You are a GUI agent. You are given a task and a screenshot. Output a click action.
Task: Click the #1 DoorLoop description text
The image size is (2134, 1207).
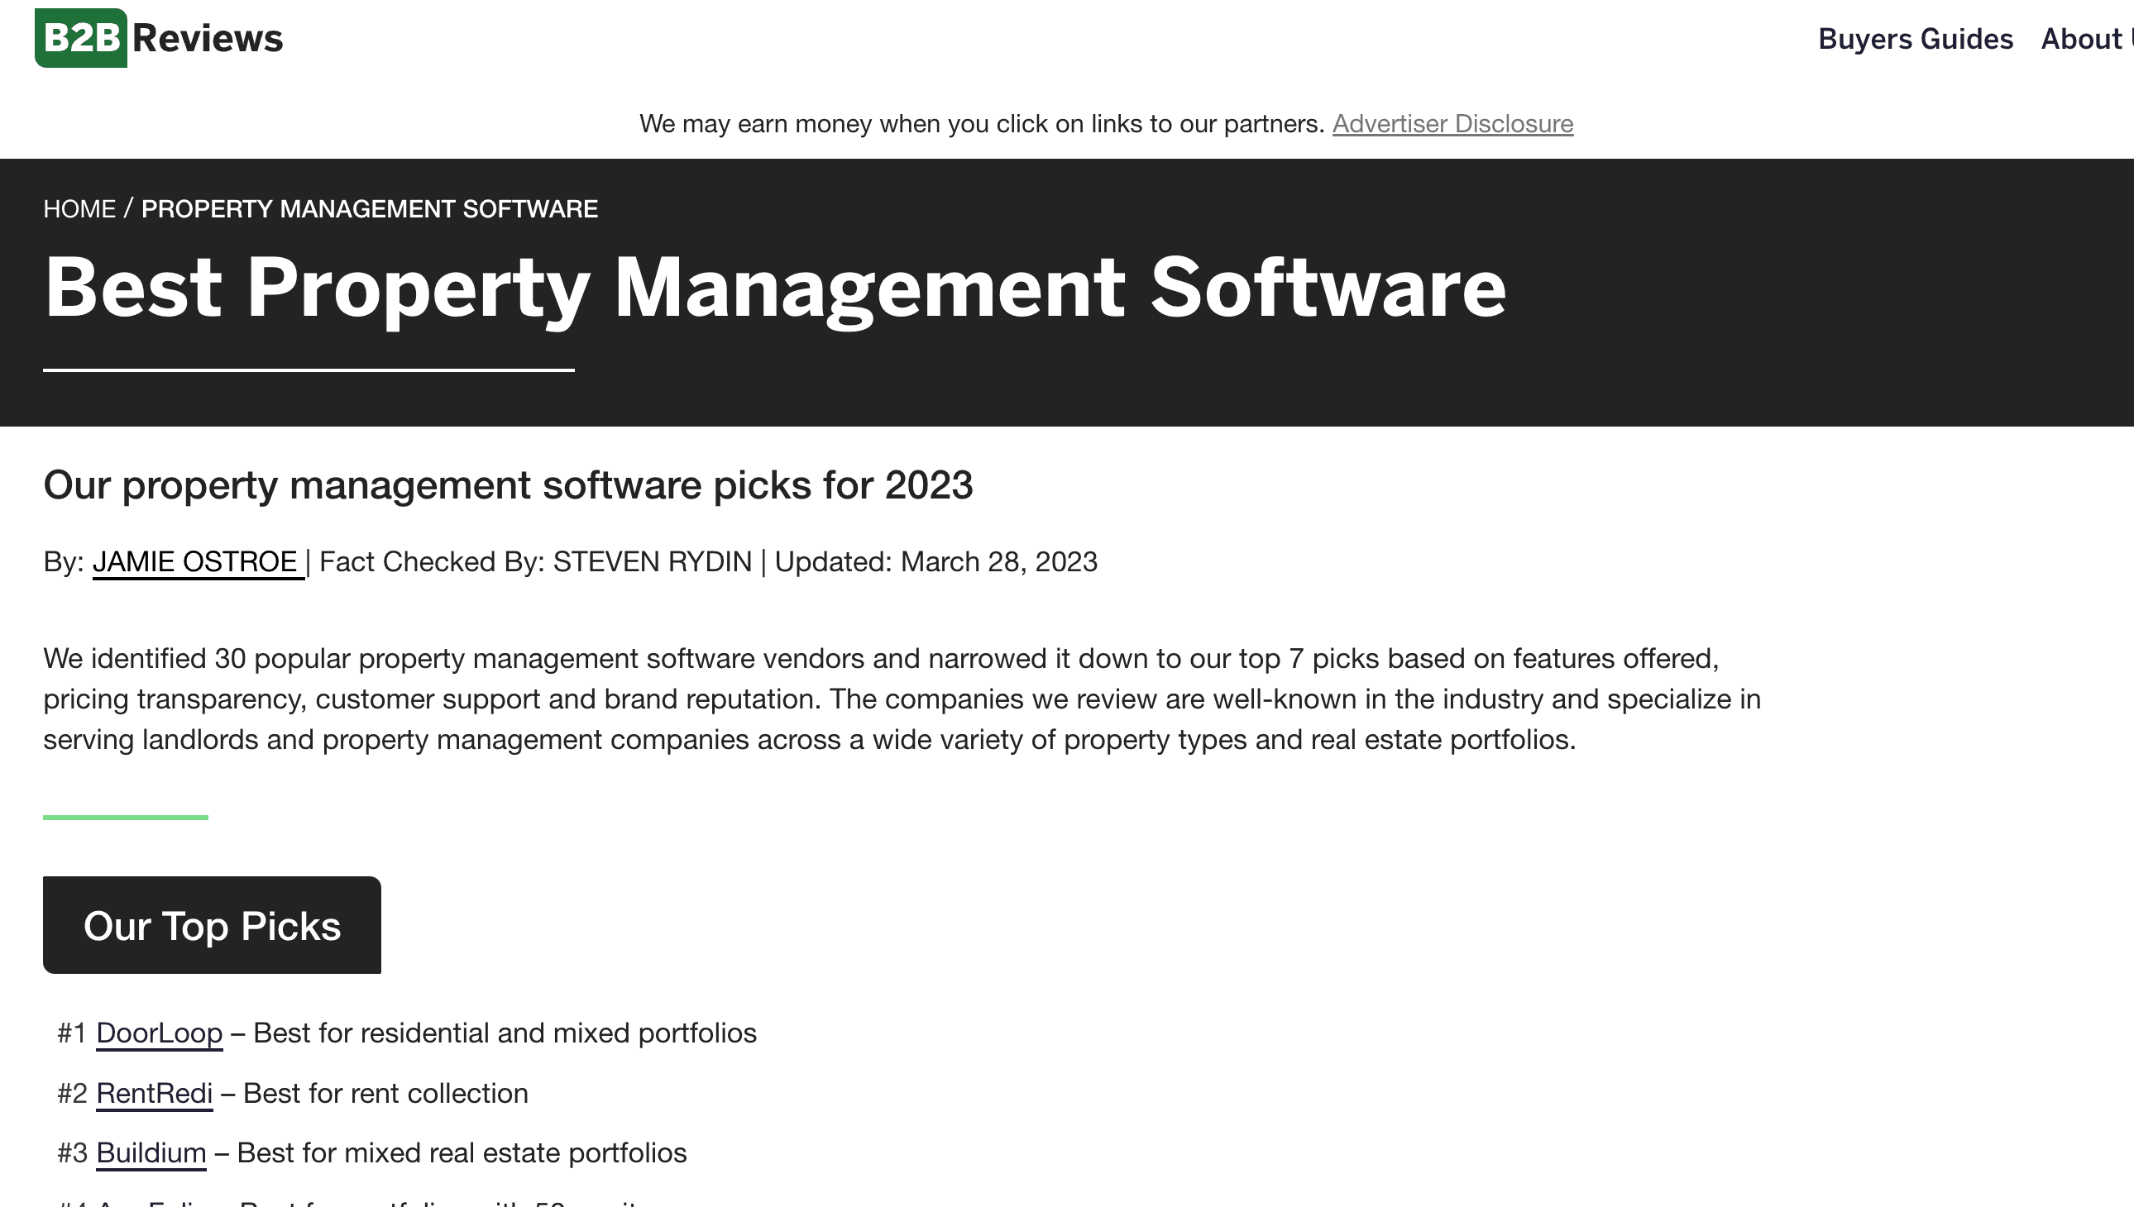(498, 1033)
